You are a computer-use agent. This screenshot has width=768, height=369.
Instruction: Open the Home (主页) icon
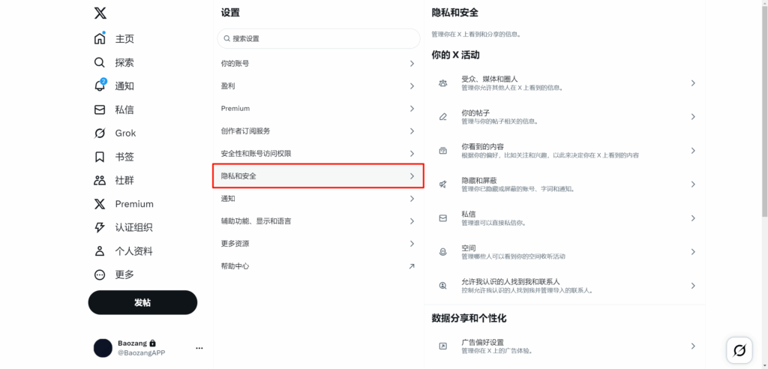click(100, 38)
